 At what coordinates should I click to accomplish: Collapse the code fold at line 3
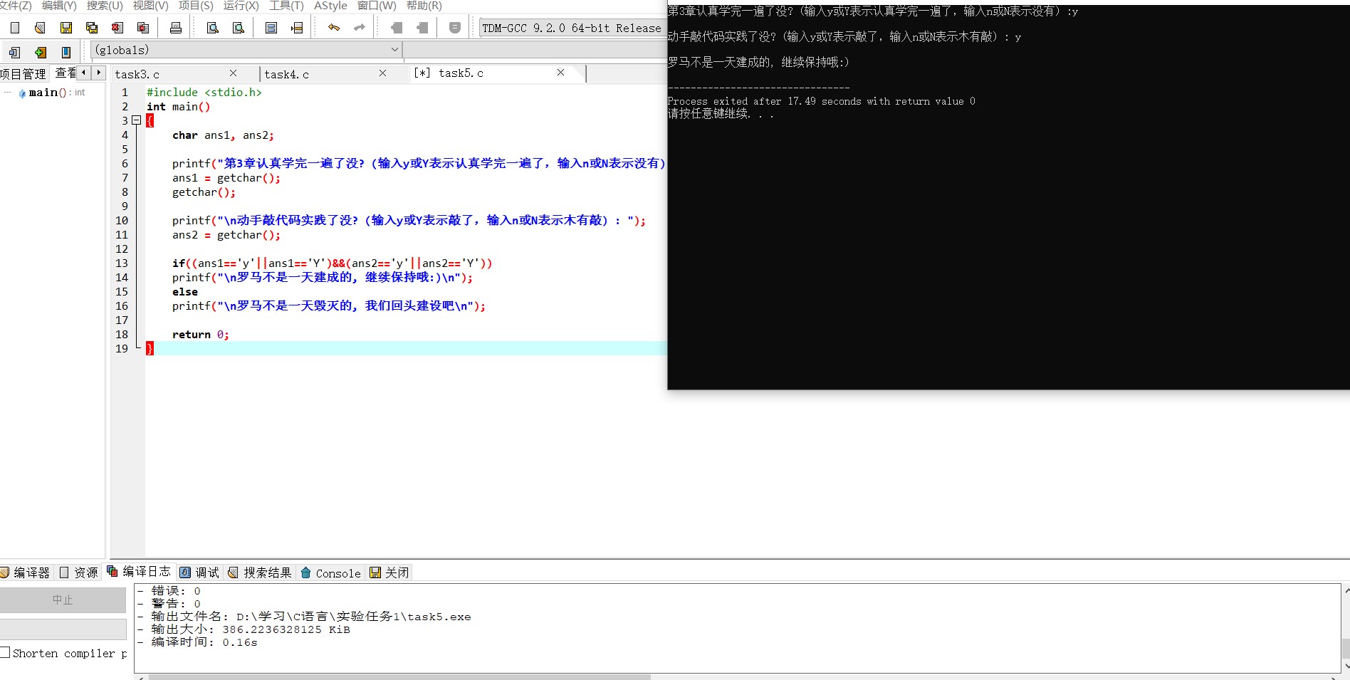tap(136, 120)
